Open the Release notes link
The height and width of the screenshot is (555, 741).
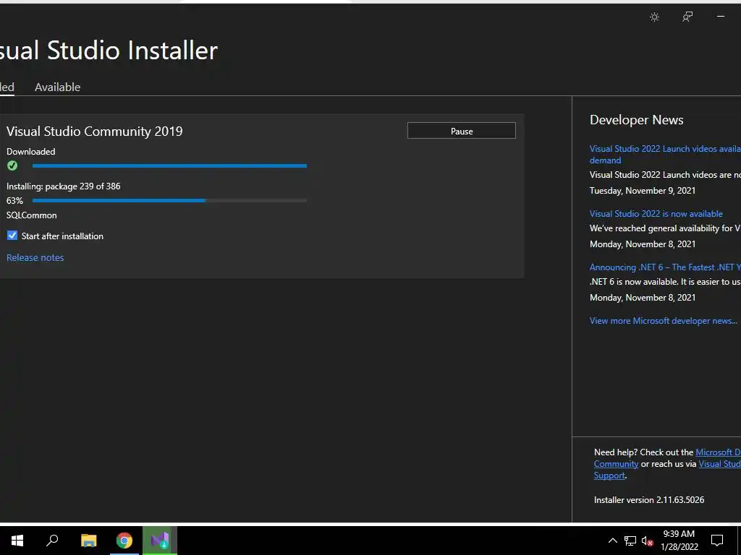pyautogui.click(x=35, y=258)
